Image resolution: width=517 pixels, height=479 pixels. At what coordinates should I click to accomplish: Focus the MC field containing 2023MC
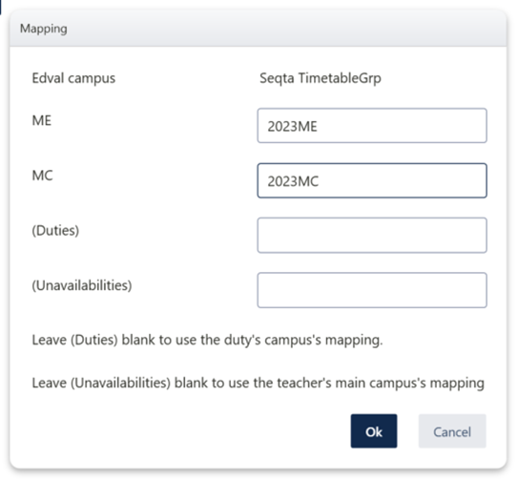372,180
